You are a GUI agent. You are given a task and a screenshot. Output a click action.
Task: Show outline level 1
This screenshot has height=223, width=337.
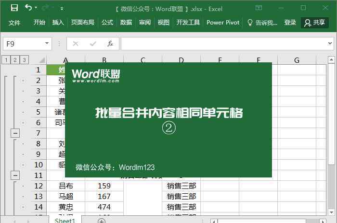(6, 60)
